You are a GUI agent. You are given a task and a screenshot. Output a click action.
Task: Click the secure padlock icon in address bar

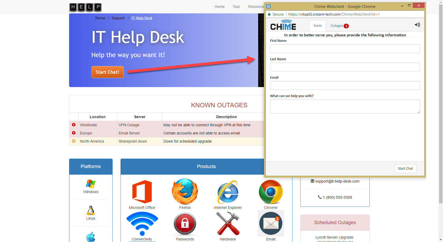point(269,14)
